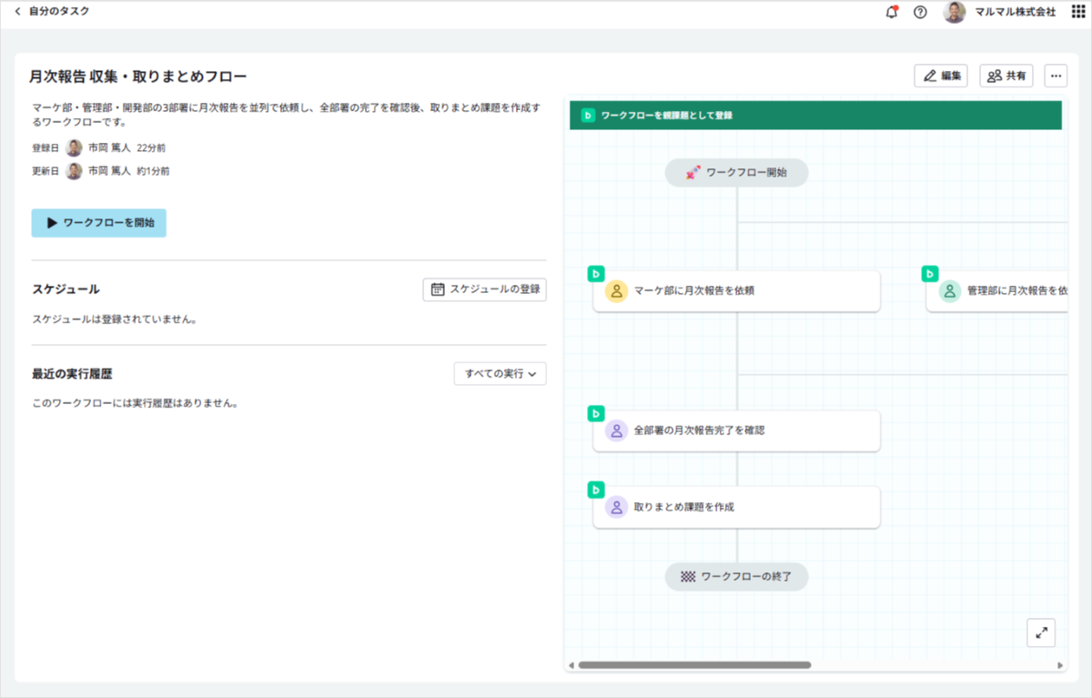
Task: Click the スケジュール section heading
Action: click(x=66, y=289)
